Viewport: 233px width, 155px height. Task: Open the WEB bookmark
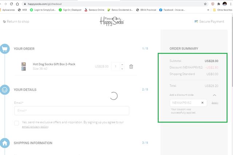(x=23, y=10)
